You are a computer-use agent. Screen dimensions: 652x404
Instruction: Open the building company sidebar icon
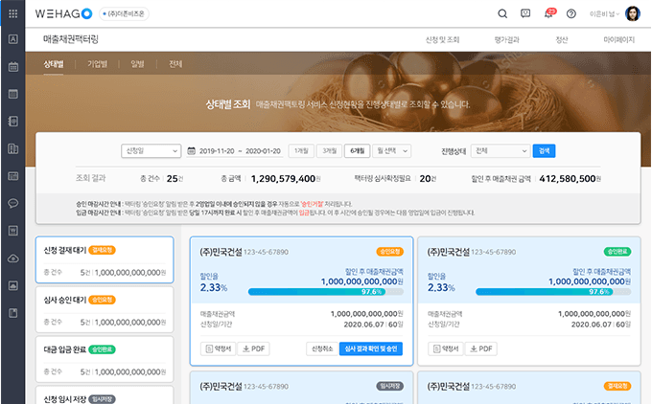click(x=12, y=148)
